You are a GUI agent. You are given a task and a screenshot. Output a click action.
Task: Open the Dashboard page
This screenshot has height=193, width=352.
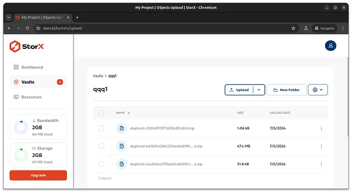click(32, 67)
